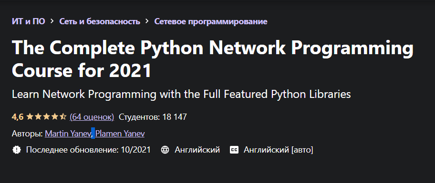Click the closed captions CC icon
The height and width of the screenshot is (183, 435).
[234, 150]
